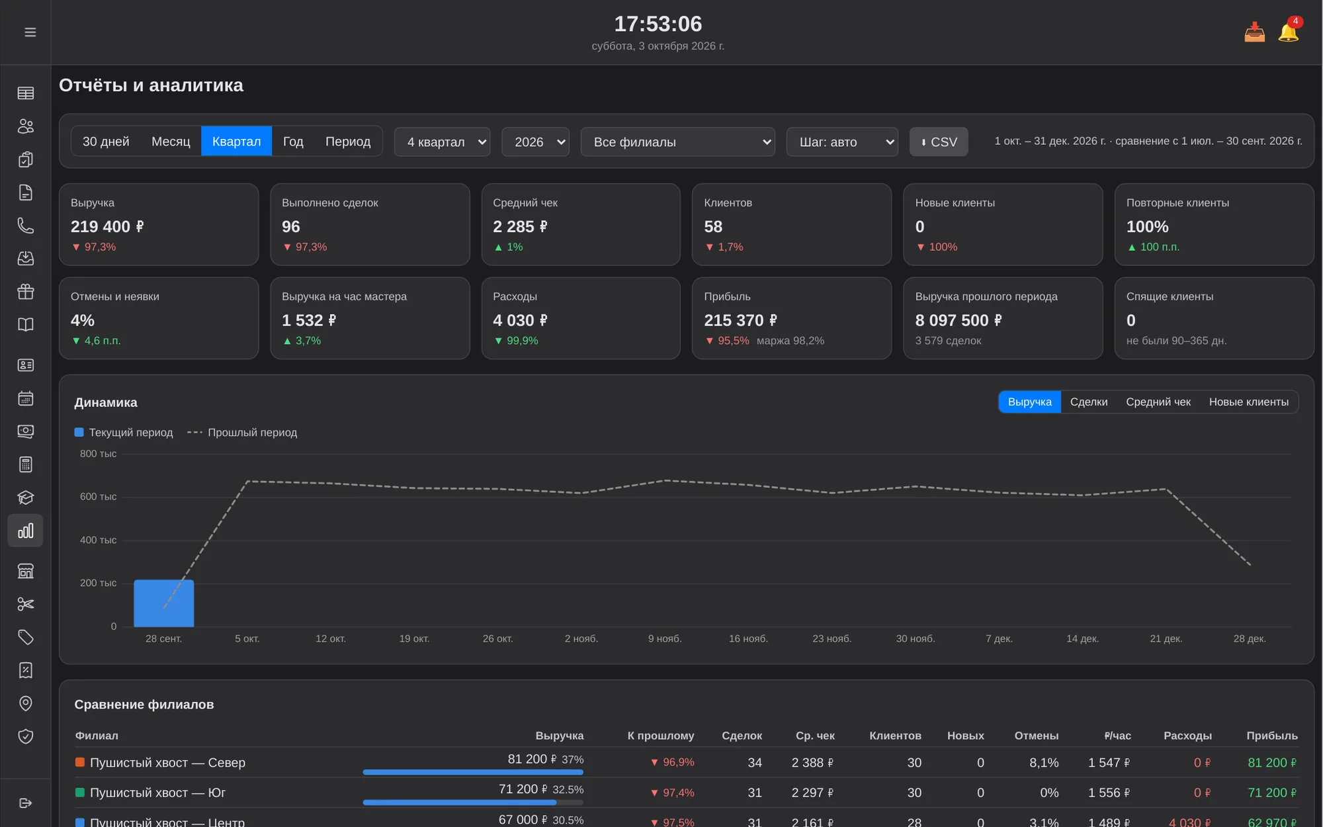Select the Период custom range option
1323x827 pixels.
click(x=348, y=142)
